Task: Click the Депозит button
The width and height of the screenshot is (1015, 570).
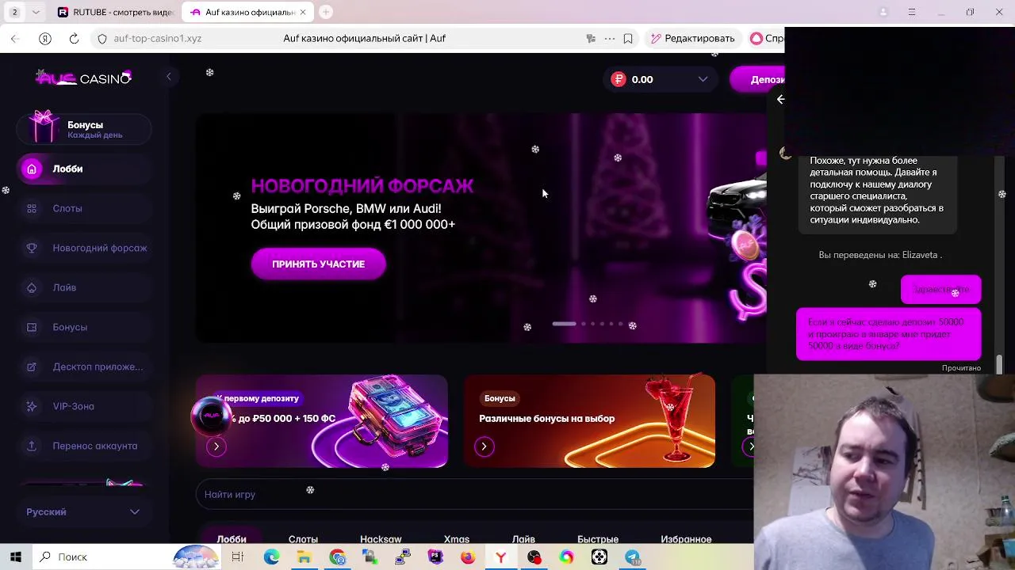Action: point(758,79)
